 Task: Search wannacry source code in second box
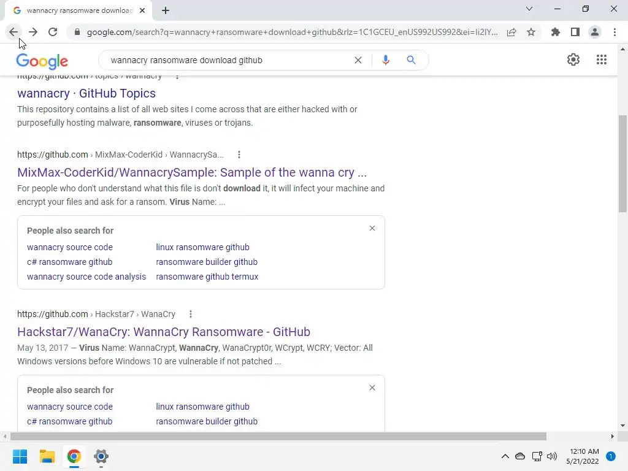pos(70,407)
